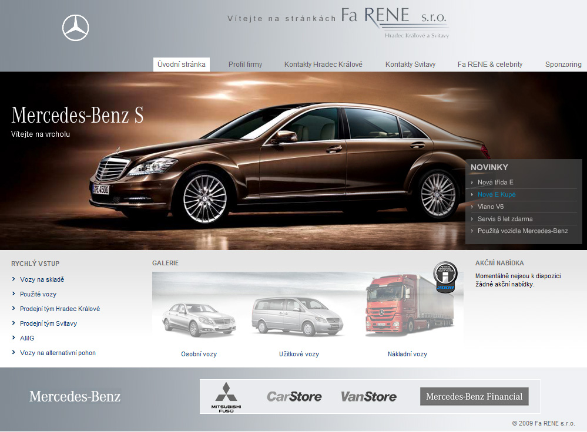Open the AMG quick link
This screenshot has width=587, height=432.
pyautogui.click(x=27, y=338)
